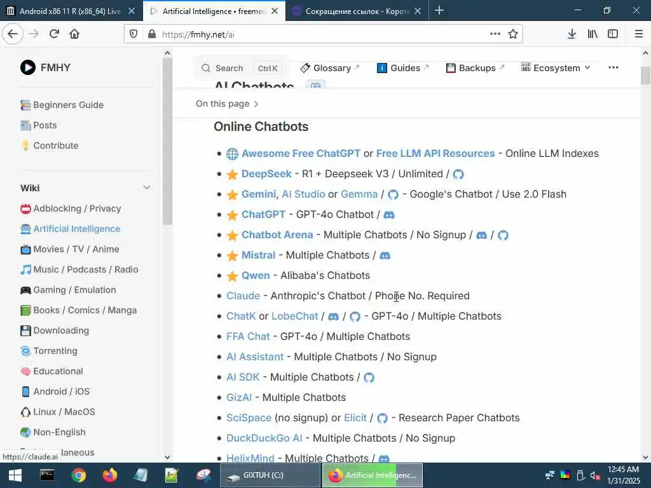This screenshot has width=651, height=488.
Task: Select Movies / TV / Anime in the sidebar
Action: point(70,249)
